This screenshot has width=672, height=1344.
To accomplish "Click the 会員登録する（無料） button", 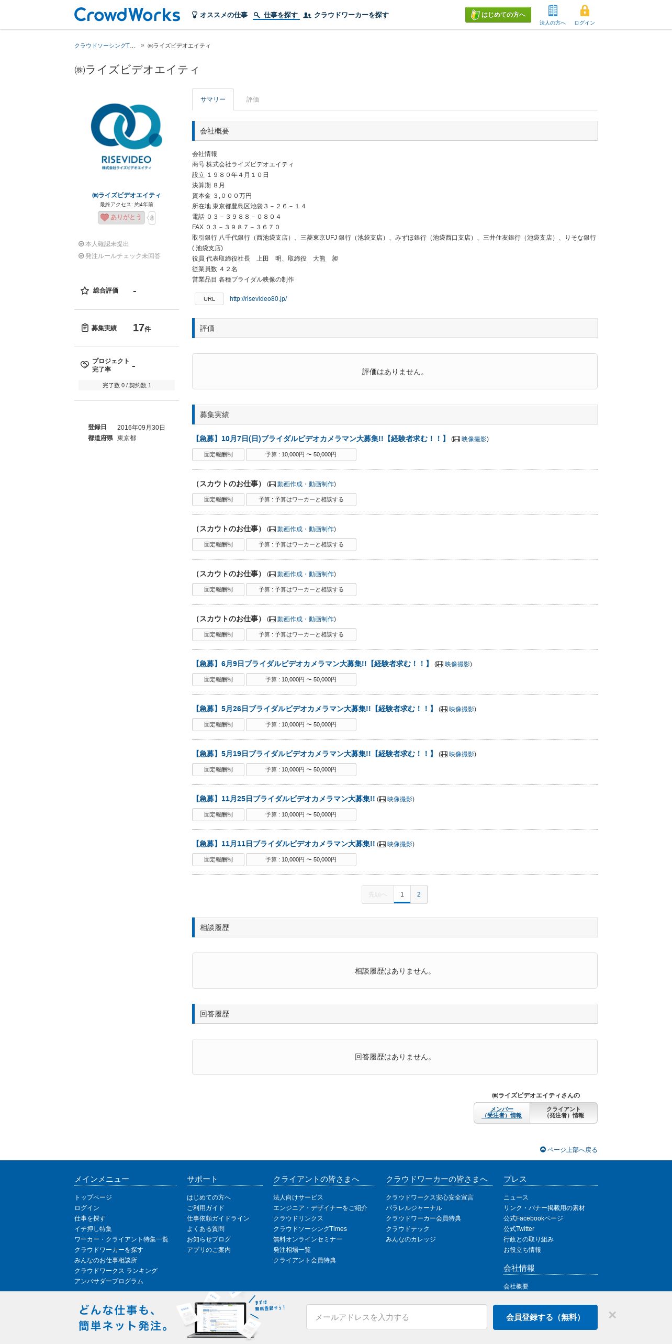I will (545, 1317).
